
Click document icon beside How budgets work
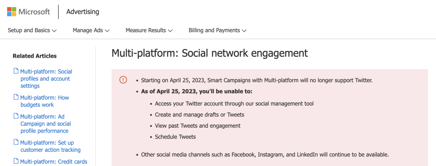click(16, 97)
